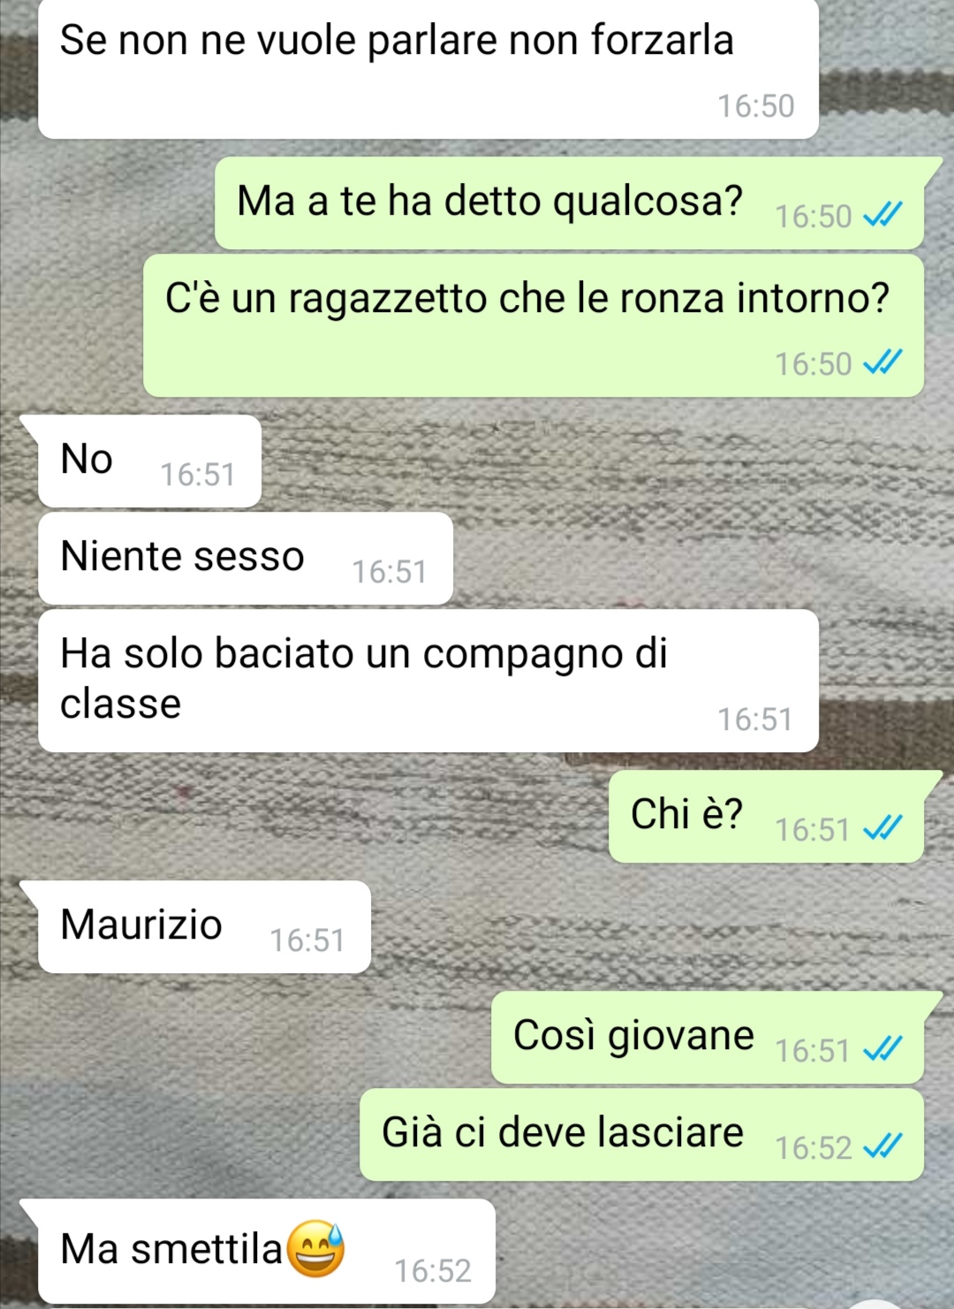Viewport: 954px width, 1309px height.
Task: Tap the sweat-smile emoji in the last message
Action: coord(315,1248)
